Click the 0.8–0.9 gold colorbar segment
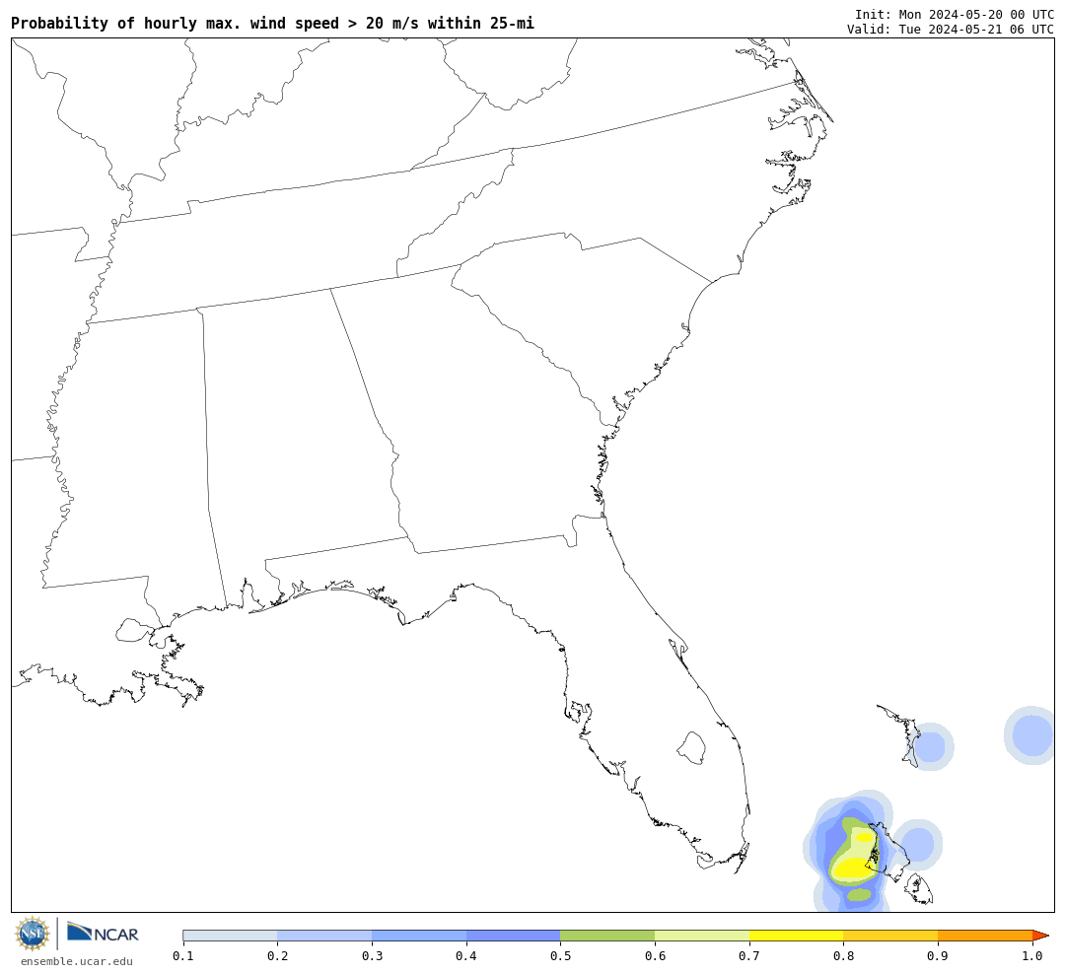The image size is (1065, 974). coord(891,936)
